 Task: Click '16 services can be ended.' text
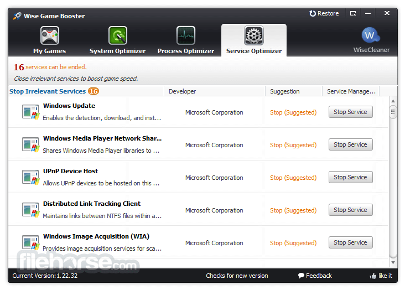[50, 67]
